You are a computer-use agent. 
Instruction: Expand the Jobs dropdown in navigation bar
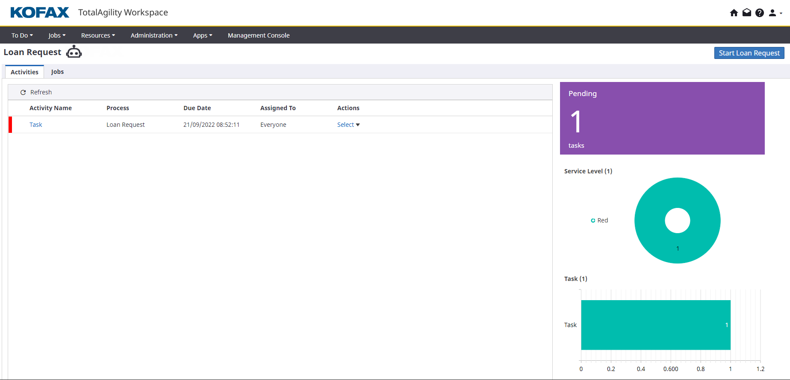[x=57, y=35]
